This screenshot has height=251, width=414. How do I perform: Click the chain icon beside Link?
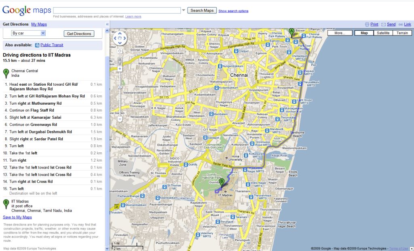(x=401, y=24)
